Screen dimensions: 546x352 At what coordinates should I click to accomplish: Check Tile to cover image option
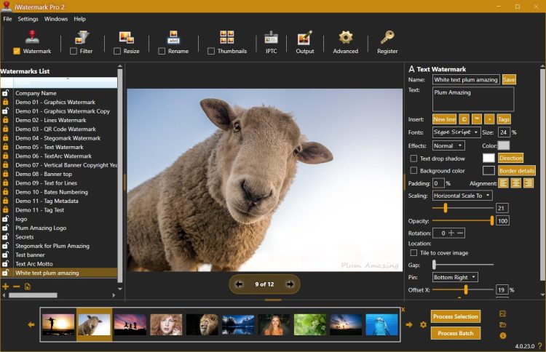pos(414,253)
